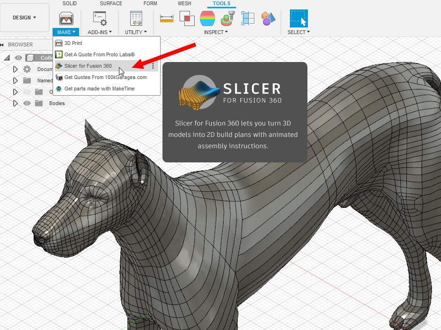The image size is (441, 330).
Task: Select the TOOLS tab
Action: 221,3
